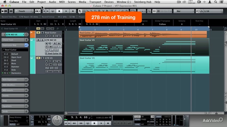Open the Devices menu

click(x=109, y=2)
